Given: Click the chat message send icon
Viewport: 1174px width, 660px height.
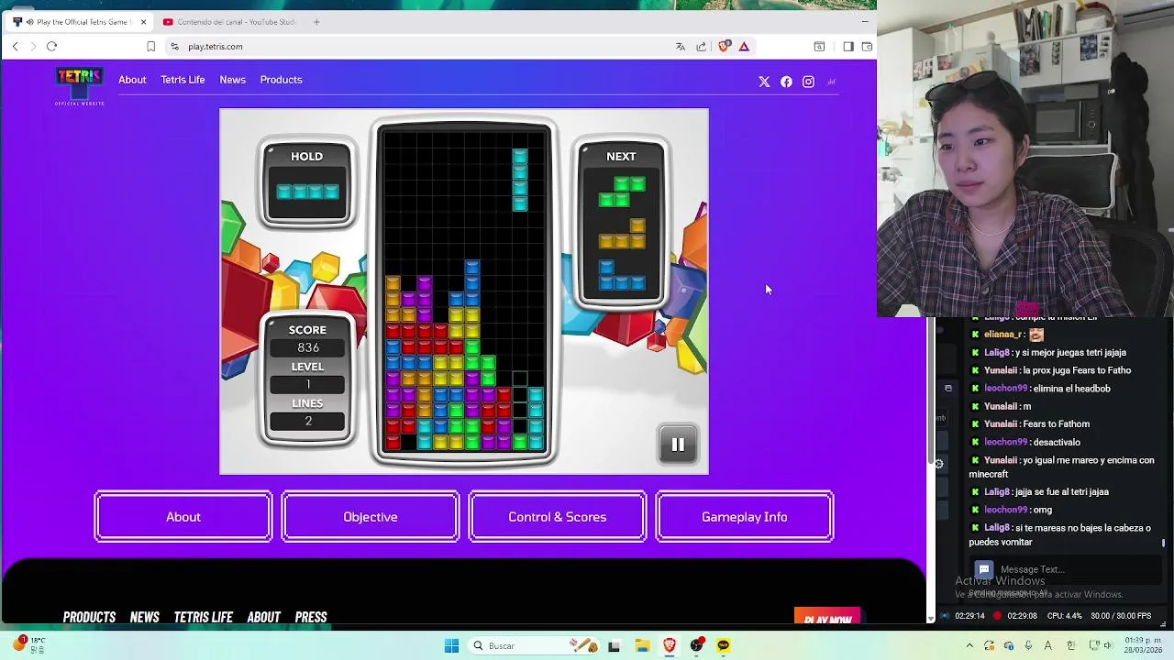Looking at the screenshot, I should click(x=983, y=569).
